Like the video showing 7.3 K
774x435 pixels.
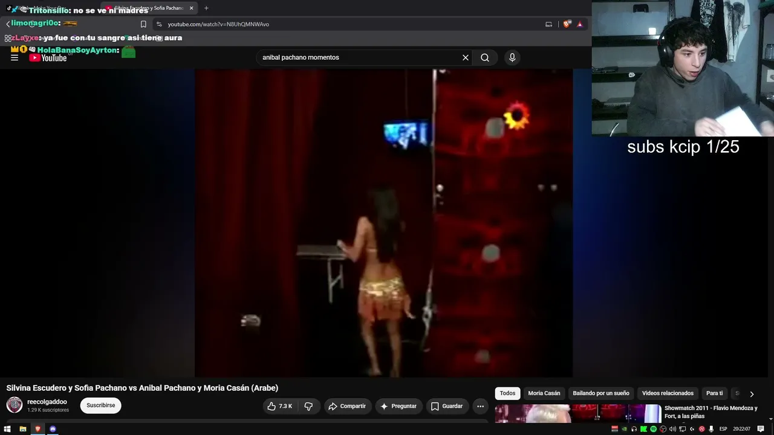279,406
